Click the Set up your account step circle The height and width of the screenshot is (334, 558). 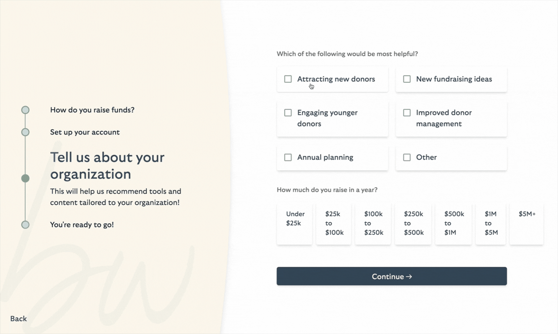pyautogui.click(x=25, y=132)
